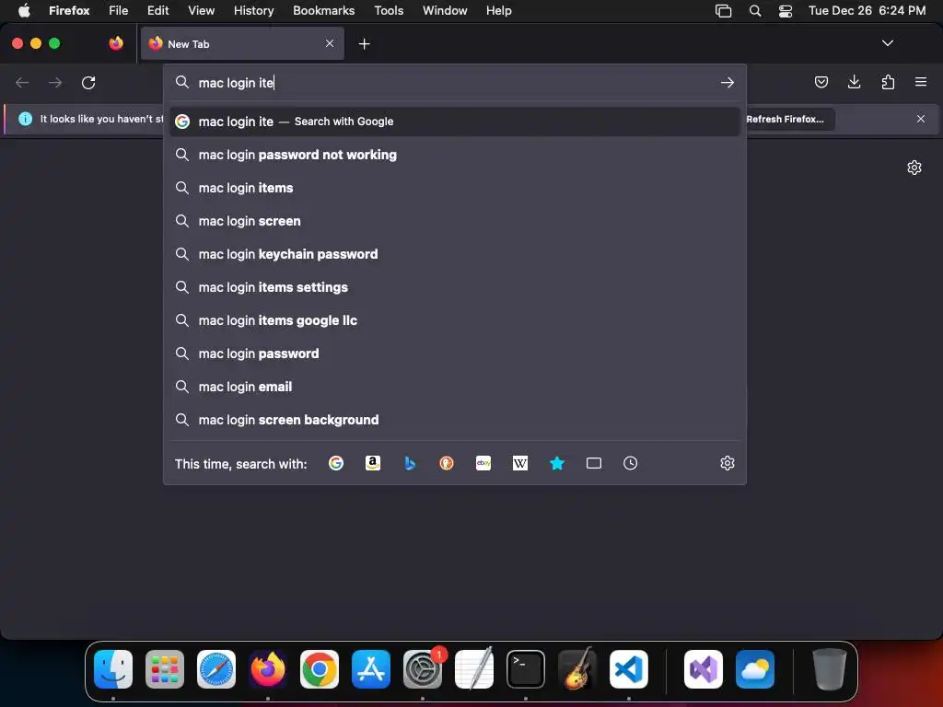Screen dimensions: 943x707
Task: Go back one page
Action: click(x=22, y=82)
